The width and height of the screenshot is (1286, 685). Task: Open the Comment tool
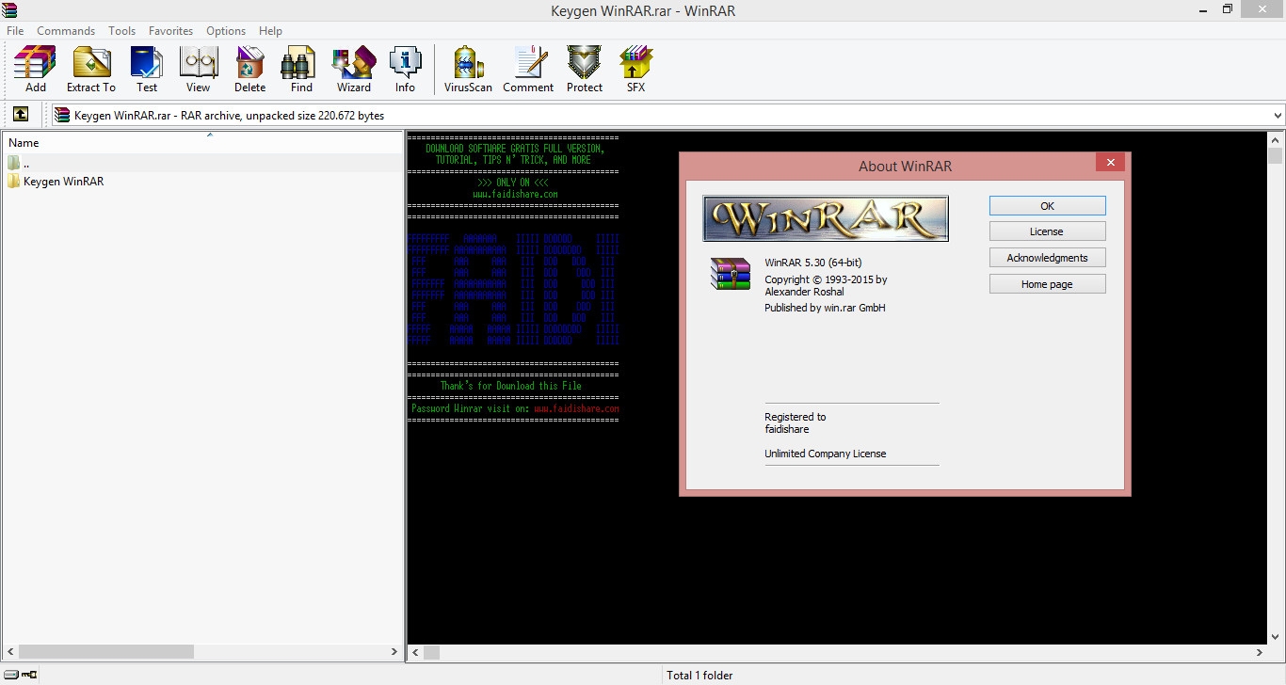[x=528, y=66]
